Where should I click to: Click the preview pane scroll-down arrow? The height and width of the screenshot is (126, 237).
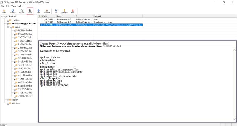[234, 119]
